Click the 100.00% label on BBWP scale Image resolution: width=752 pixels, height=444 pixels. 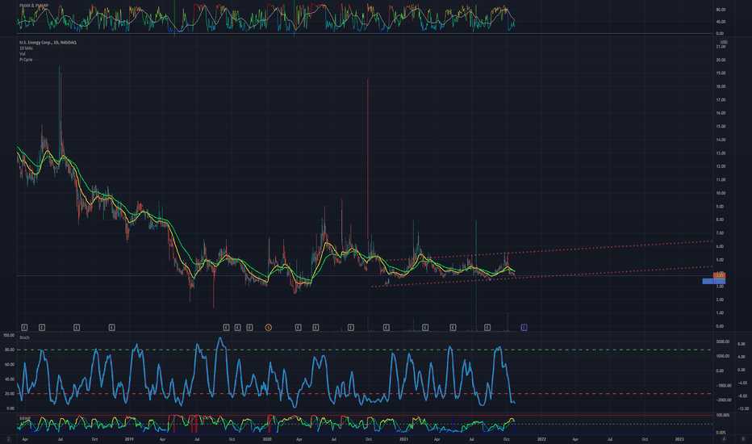tap(723, 415)
